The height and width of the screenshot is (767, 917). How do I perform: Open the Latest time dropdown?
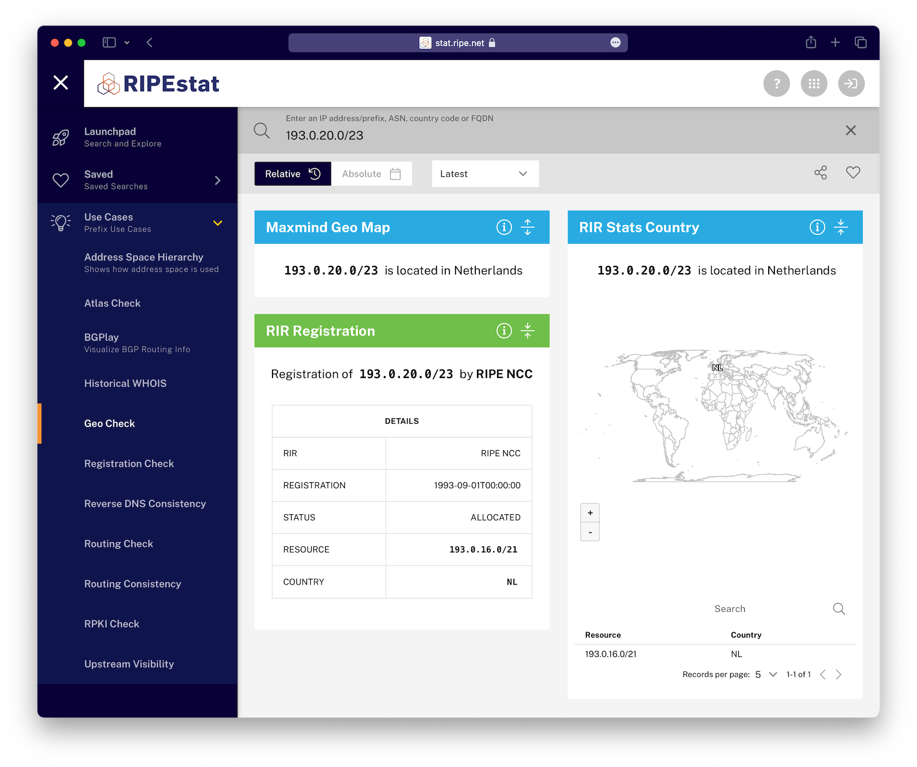coord(485,174)
